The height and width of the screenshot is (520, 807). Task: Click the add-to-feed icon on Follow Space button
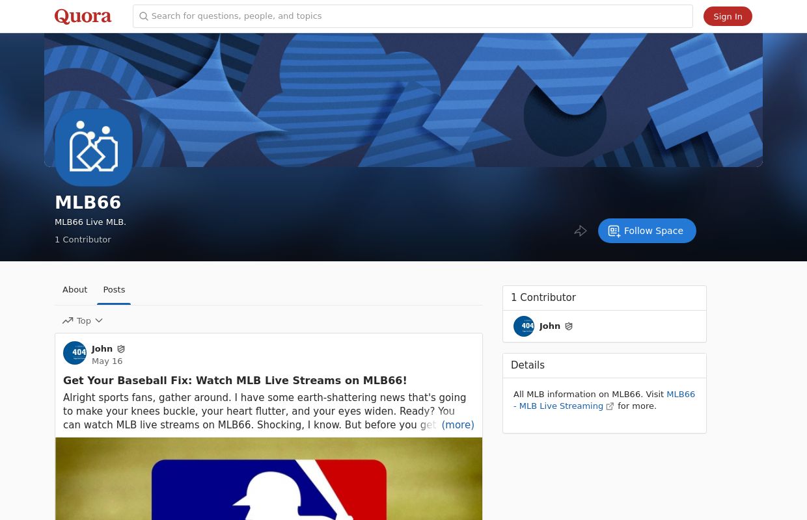(614, 231)
